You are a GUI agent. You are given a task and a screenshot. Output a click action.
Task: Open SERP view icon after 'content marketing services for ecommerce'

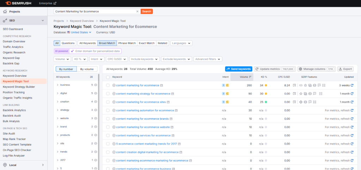(x=173, y=136)
